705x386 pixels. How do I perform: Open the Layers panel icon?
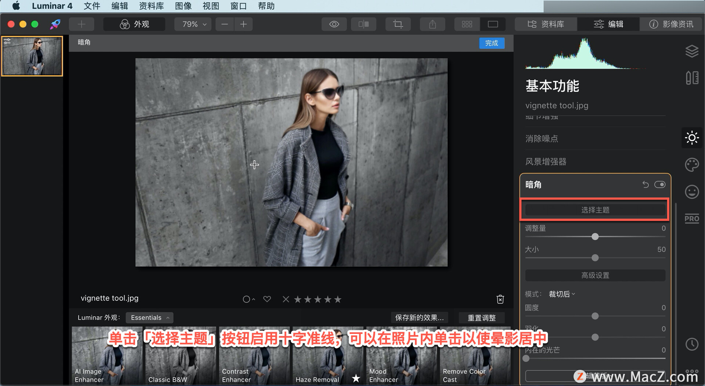click(692, 51)
